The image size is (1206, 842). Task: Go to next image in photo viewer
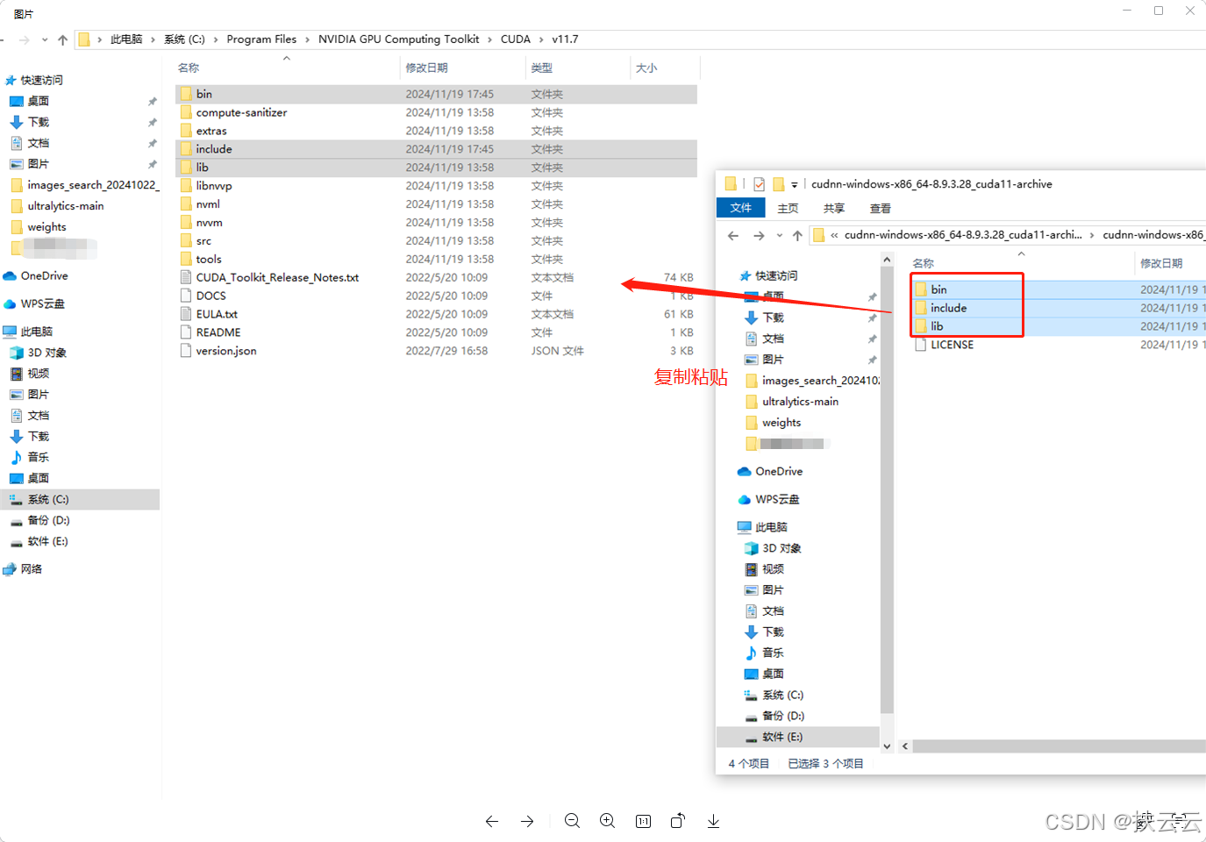tap(527, 821)
